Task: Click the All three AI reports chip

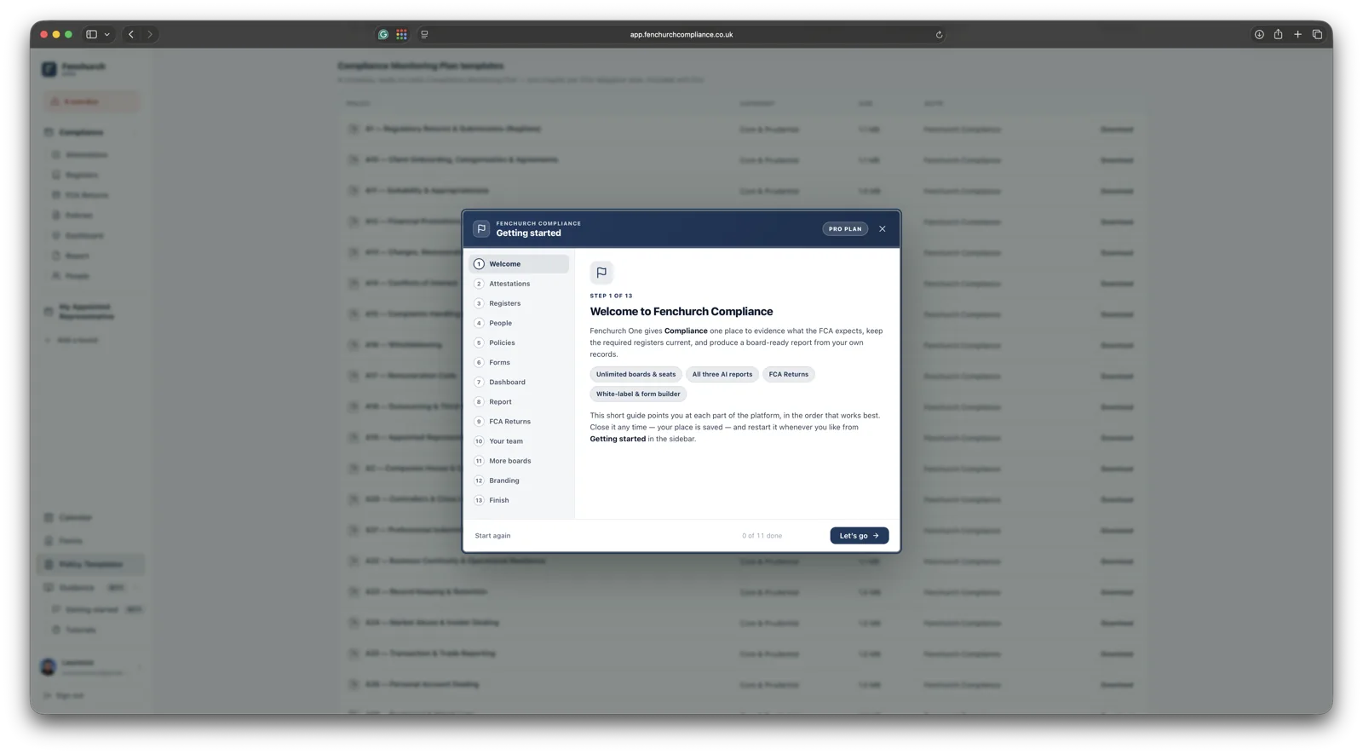Action: (722, 374)
